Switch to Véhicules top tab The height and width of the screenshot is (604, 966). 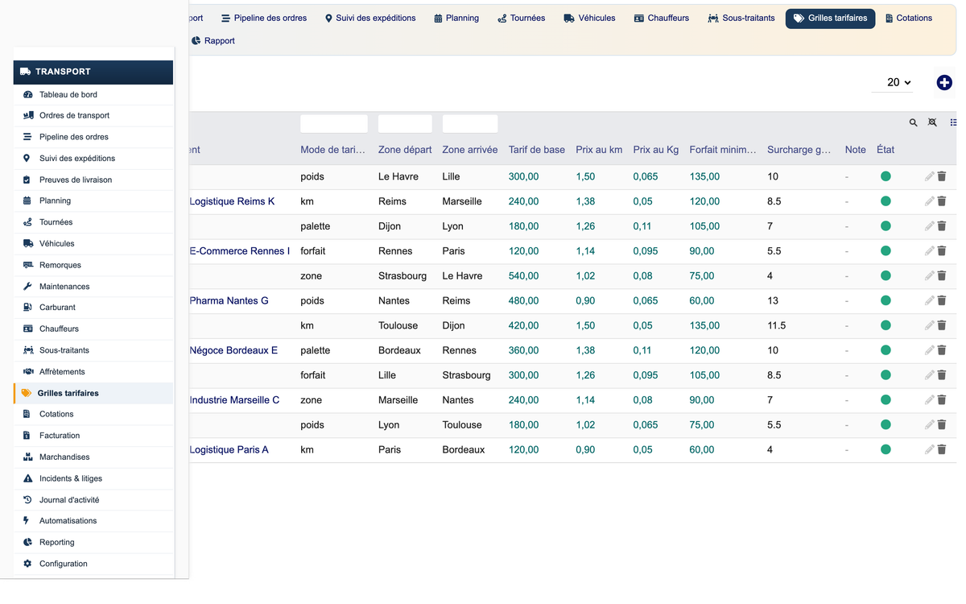click(x=589, y=18)
